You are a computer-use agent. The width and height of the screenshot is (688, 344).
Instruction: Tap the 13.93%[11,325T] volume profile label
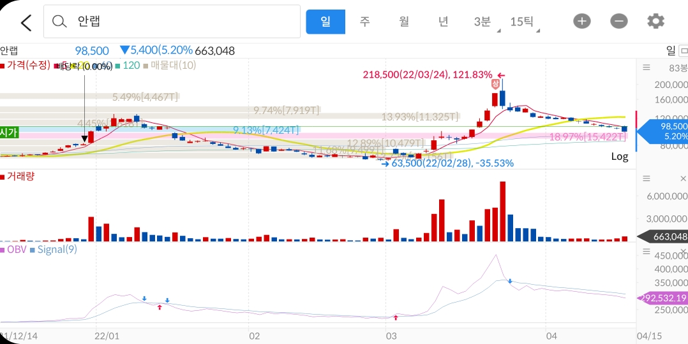pos(420,117)
